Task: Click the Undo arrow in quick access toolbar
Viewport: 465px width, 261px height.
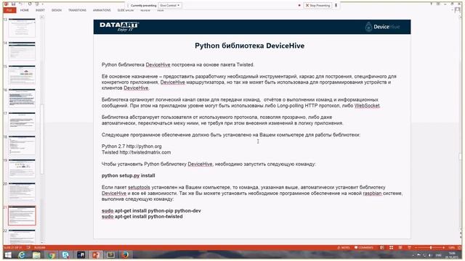Action: (21, 4)
